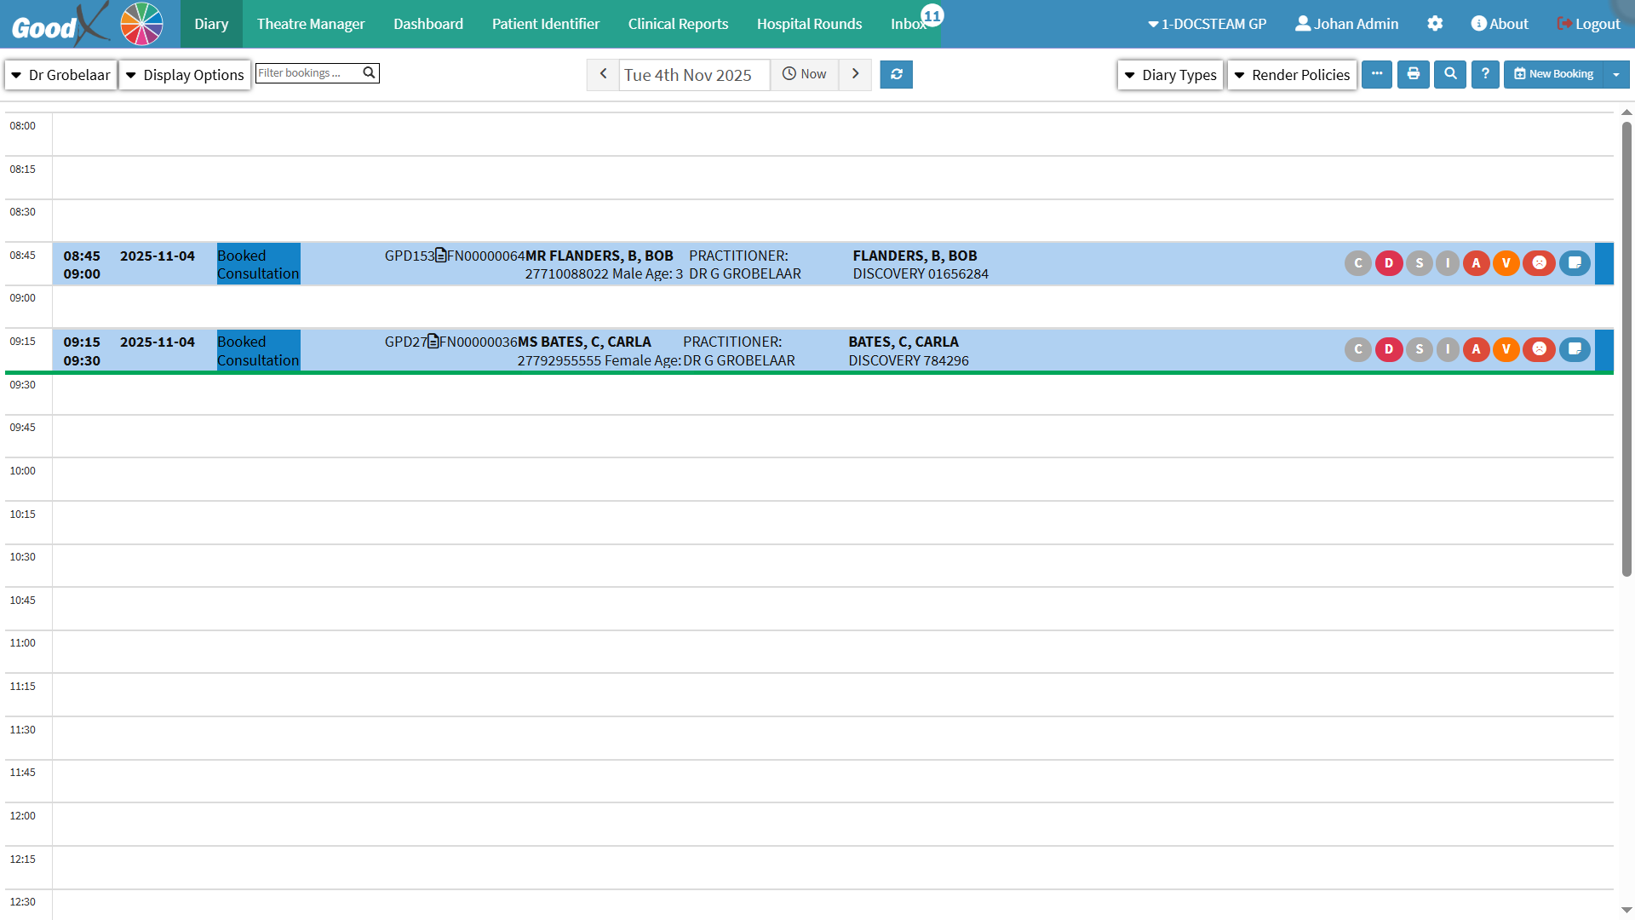
Task: Open the Clinical Reports menu
Action: point(678,24)
